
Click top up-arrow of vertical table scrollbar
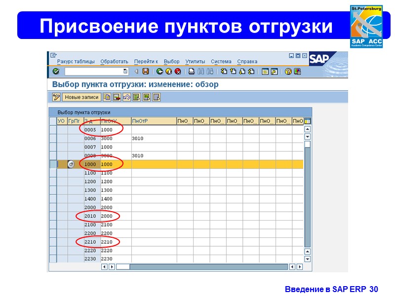(307, 129)
